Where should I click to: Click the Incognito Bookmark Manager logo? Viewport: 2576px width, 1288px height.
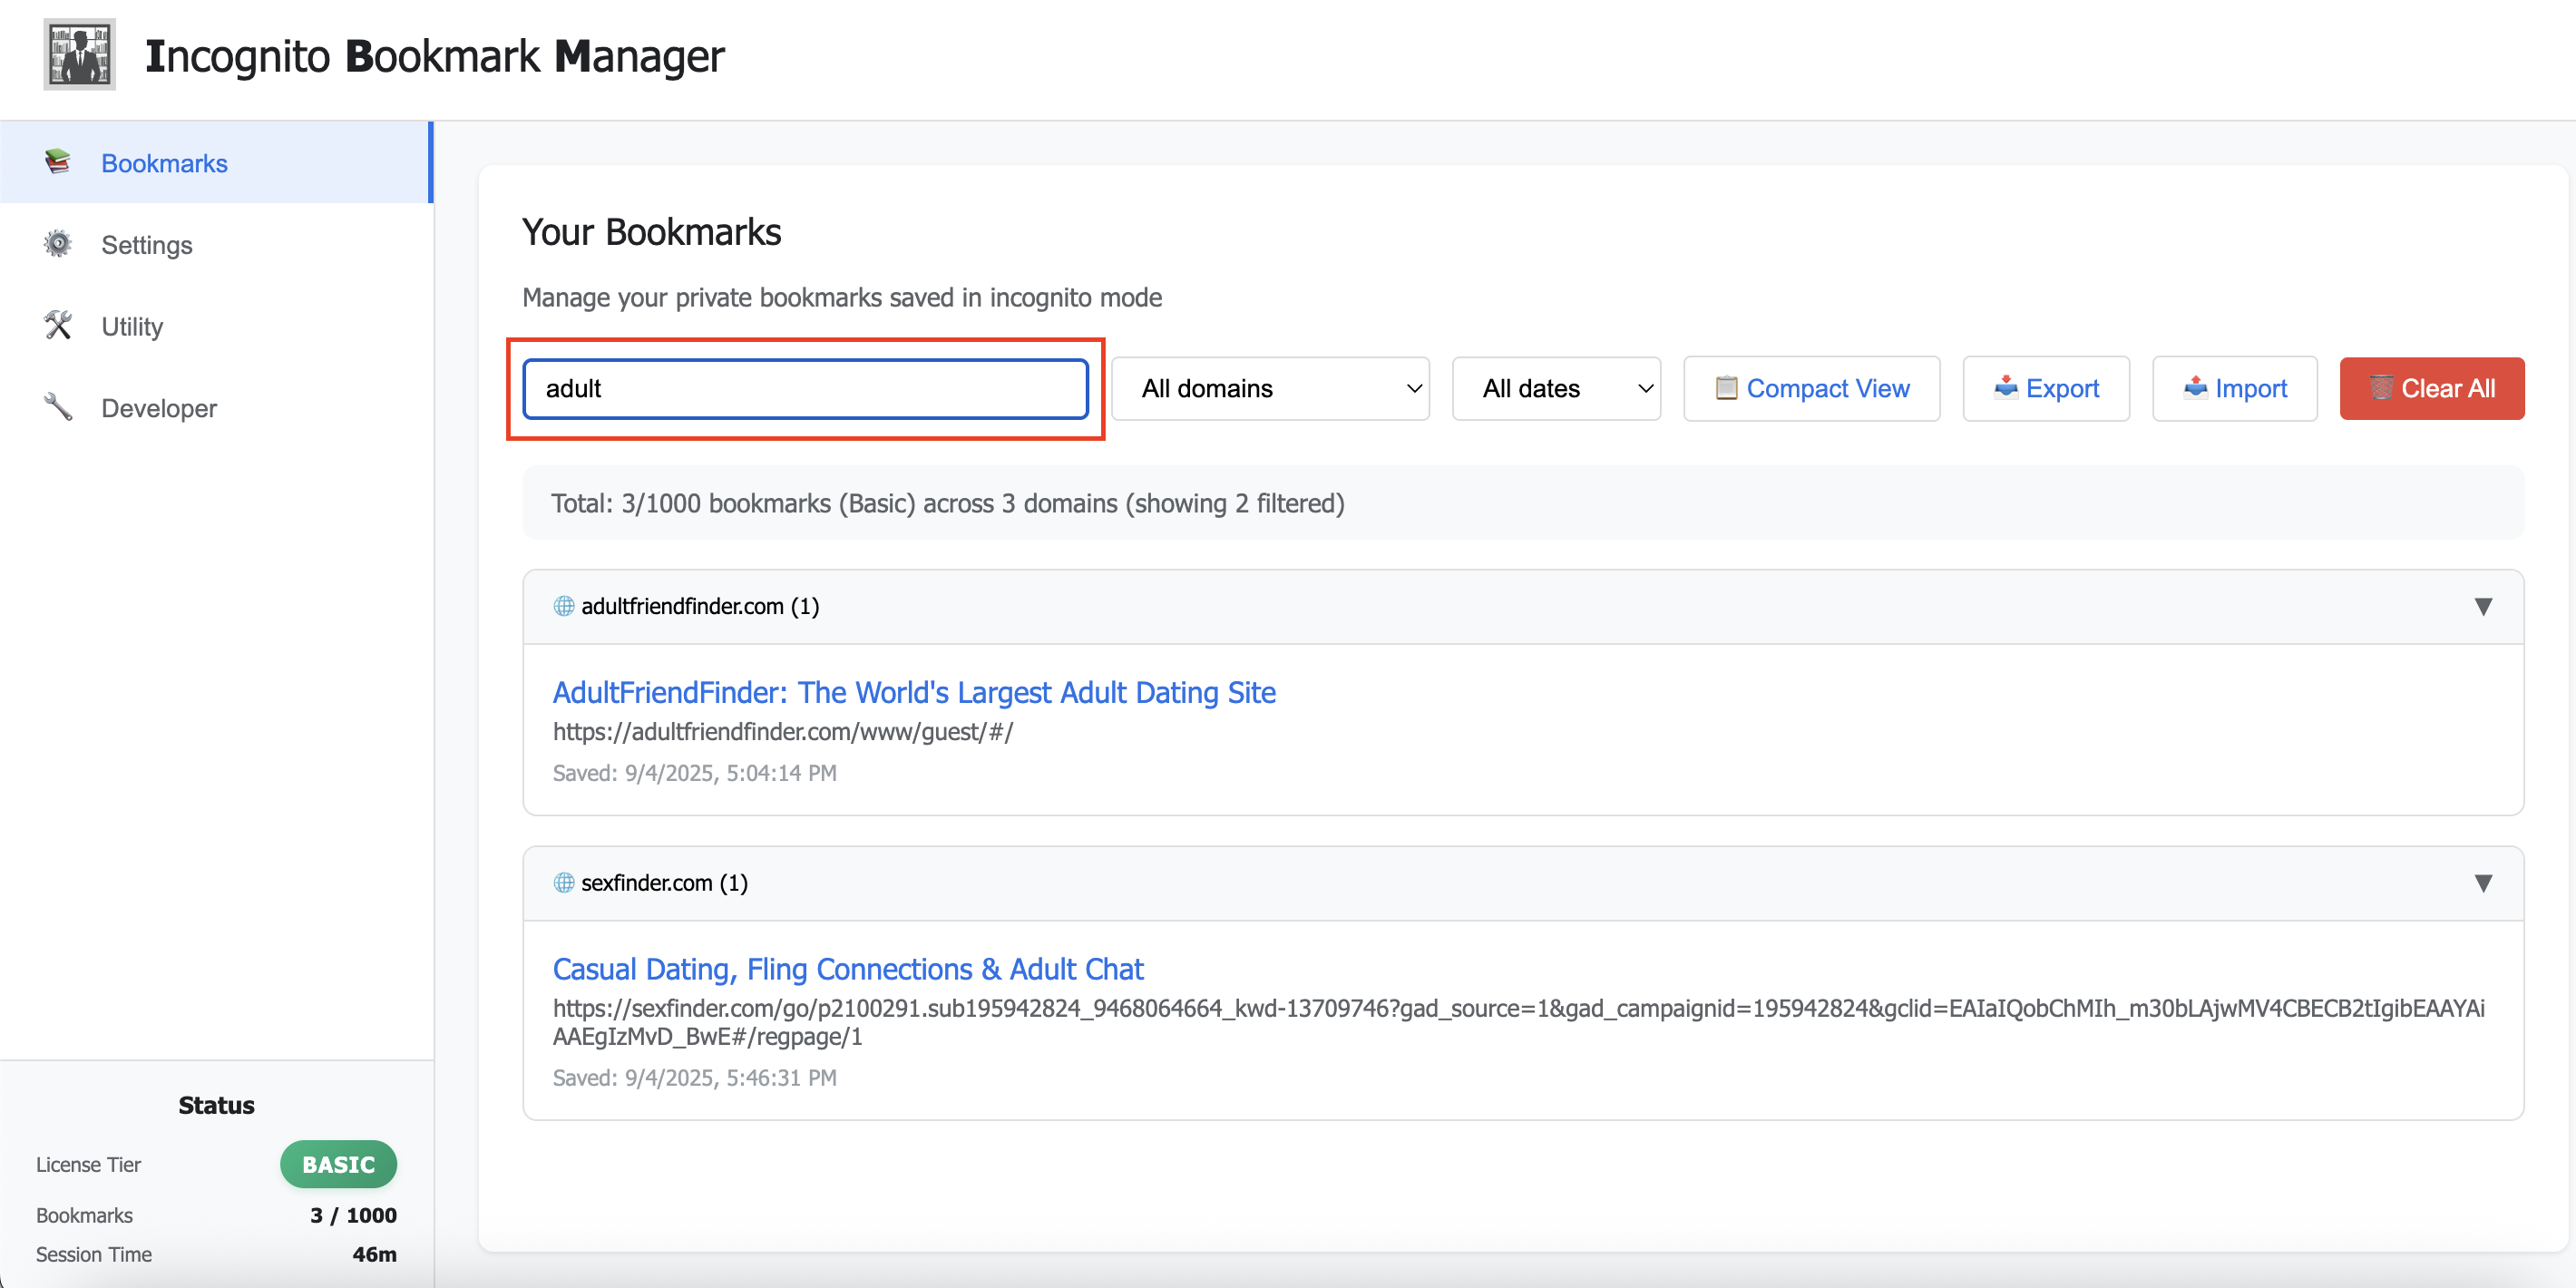pos(79,54)
